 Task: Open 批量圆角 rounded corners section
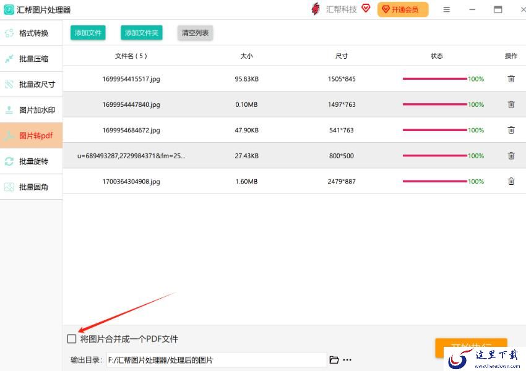[31, 187]
